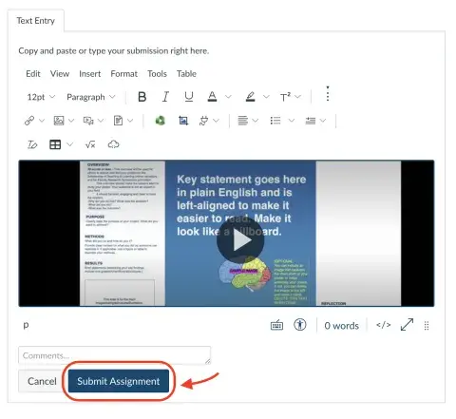Image resolution: width=456 pixels, height=419 pixels.
Task: Play the embedded poster video
Action: 240,240
